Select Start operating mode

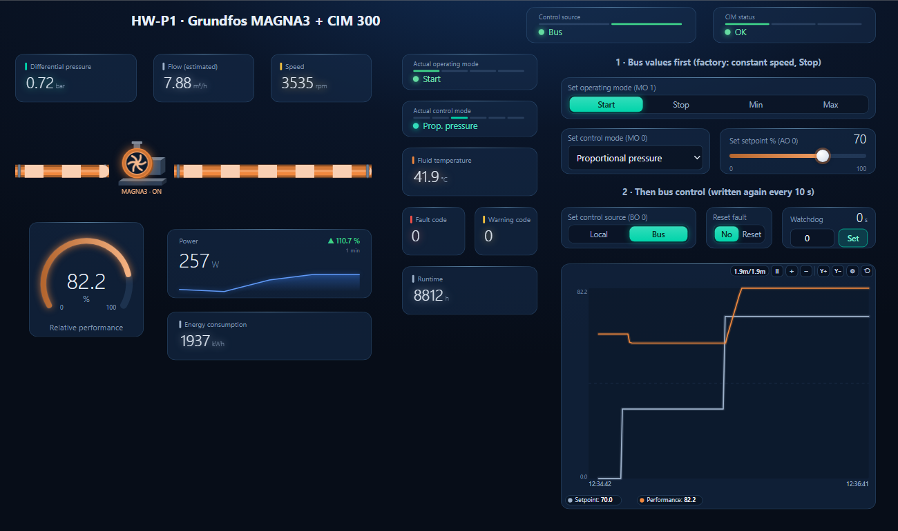pyautogui.click(x=606, y=105)
